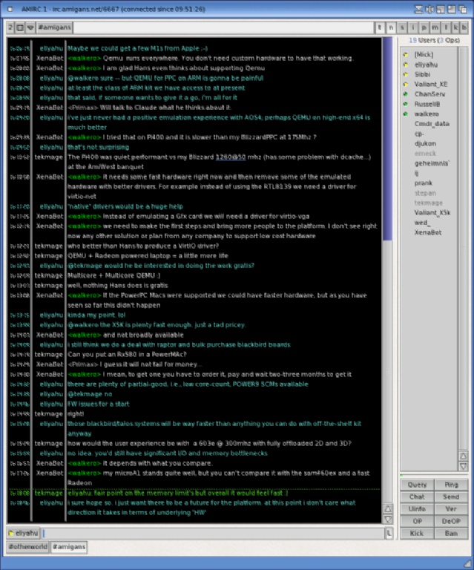474x570 pixels.
Task: Toggle channel mode "i" (invite only)
Action: (x=413, y=27)
